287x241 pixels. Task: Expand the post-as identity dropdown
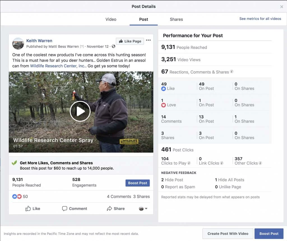pyautogui.click(x=143, y=208)
